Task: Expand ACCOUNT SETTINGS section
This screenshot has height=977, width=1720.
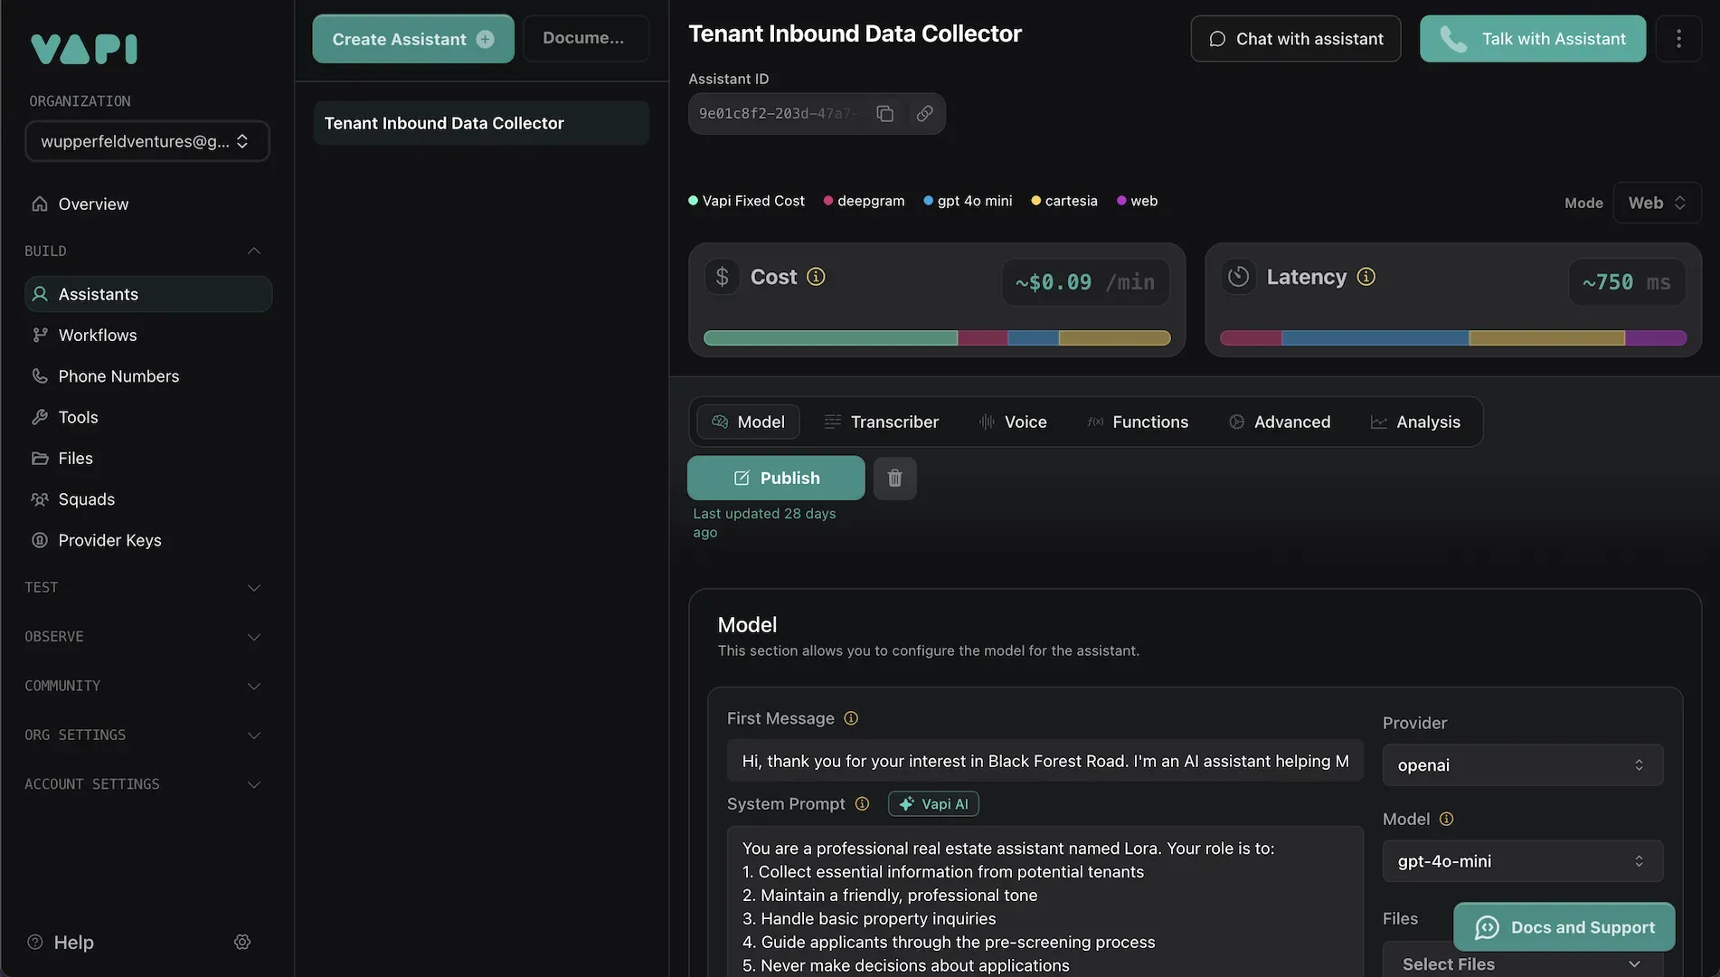Action: click(143, 784)
